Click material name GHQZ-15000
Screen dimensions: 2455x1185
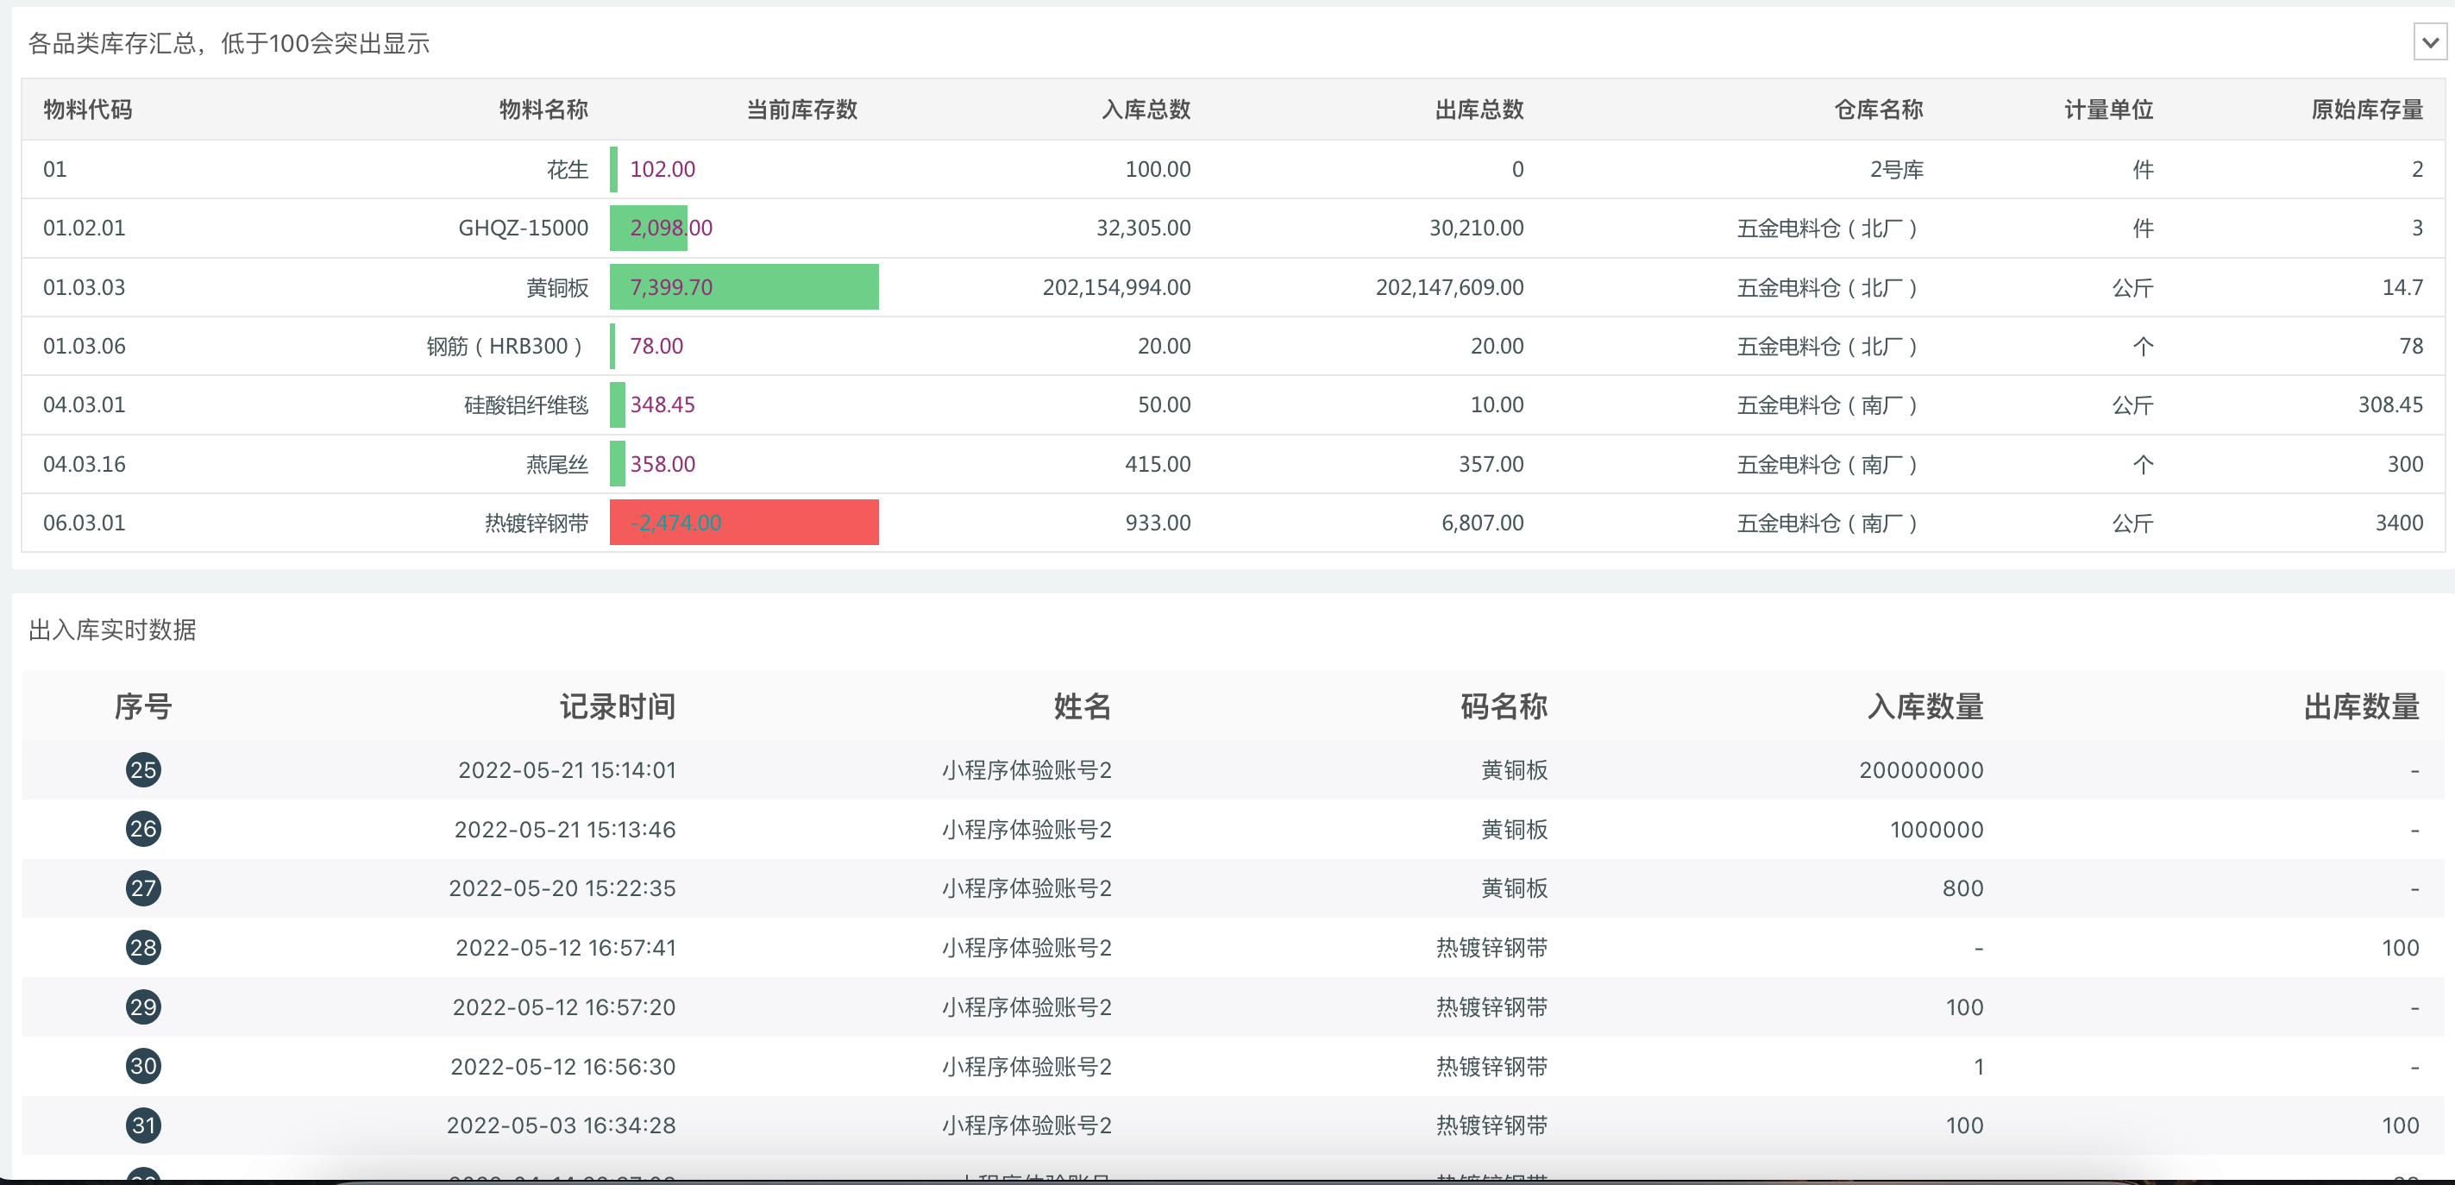pyautogui.click(x=524, y=228)
